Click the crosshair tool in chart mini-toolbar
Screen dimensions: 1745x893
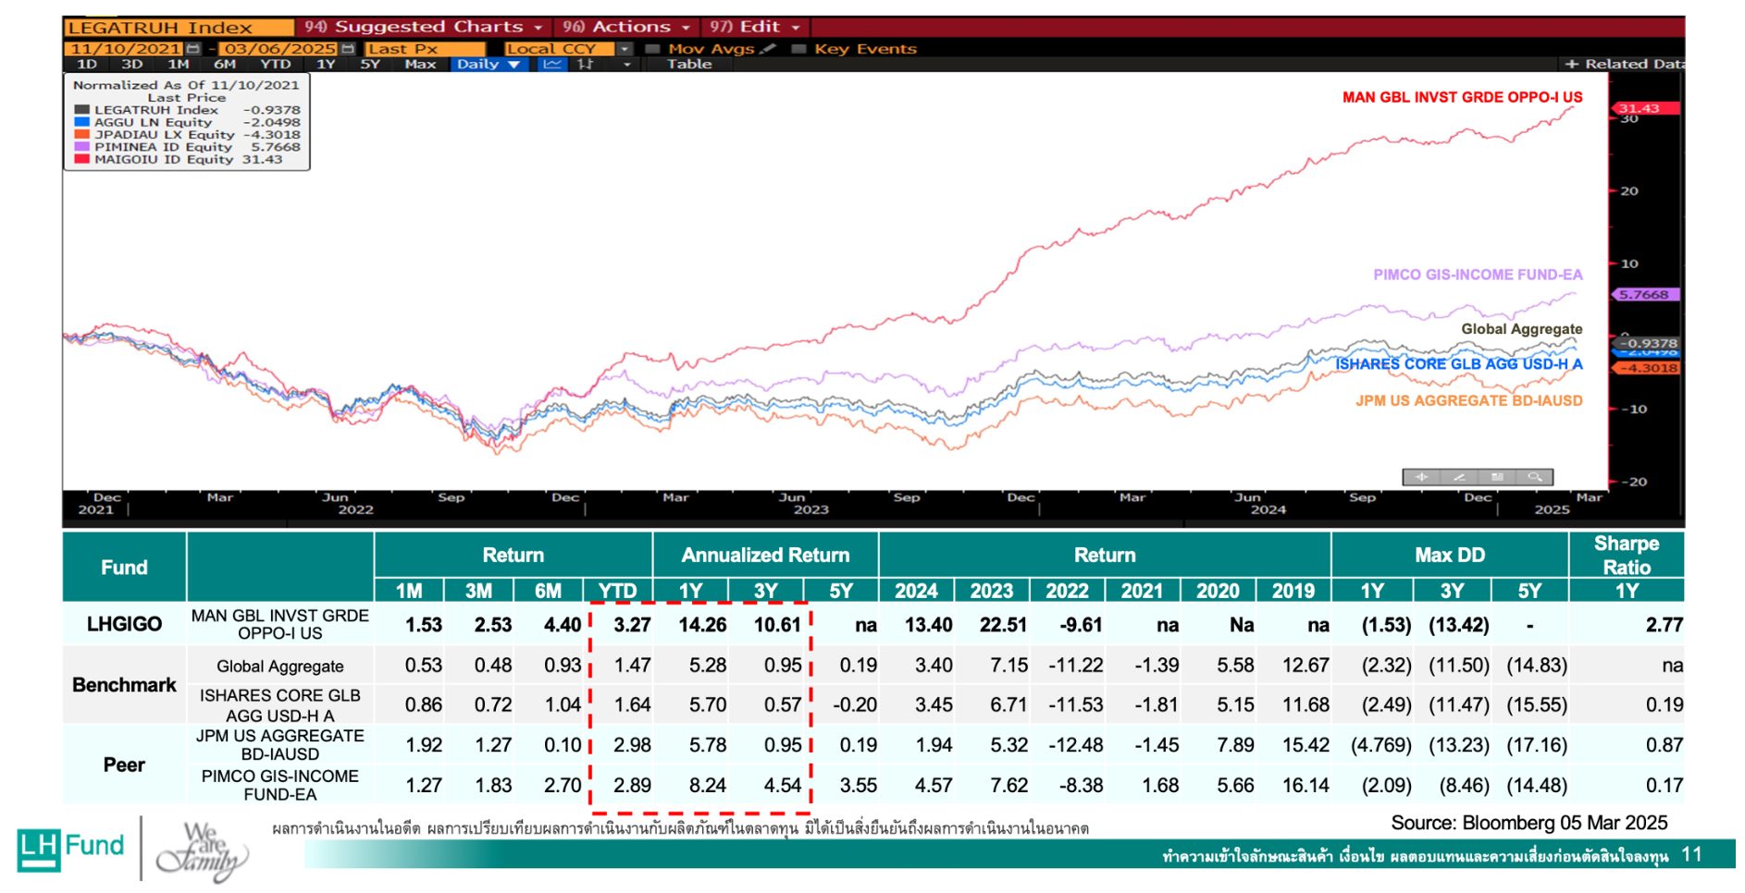click(x=1422, y=477)
